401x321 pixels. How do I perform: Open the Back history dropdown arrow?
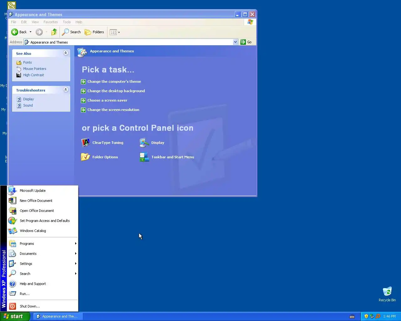tap(30, 32)
